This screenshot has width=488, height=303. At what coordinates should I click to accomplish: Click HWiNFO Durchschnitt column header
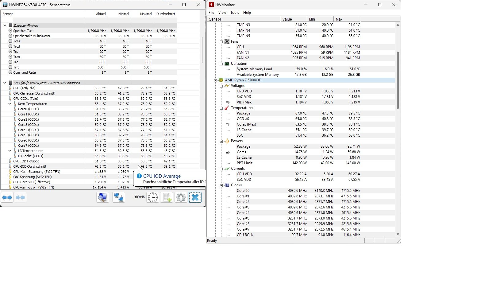click(x=166, y=14)
